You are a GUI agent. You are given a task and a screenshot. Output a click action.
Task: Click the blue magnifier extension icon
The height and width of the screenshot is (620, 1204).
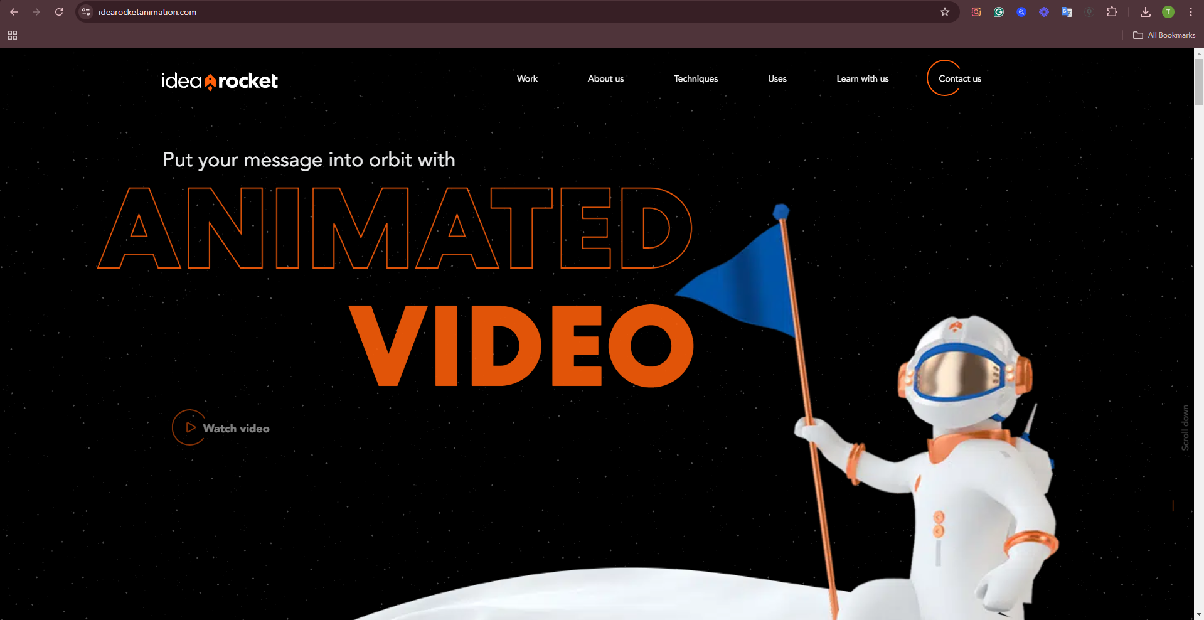click(1021, 12)
